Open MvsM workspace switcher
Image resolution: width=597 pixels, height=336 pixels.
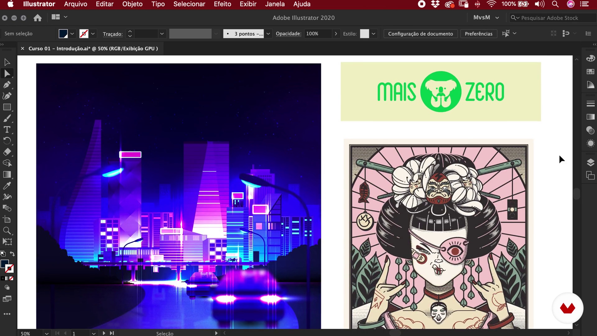click(x=486, y=18)
